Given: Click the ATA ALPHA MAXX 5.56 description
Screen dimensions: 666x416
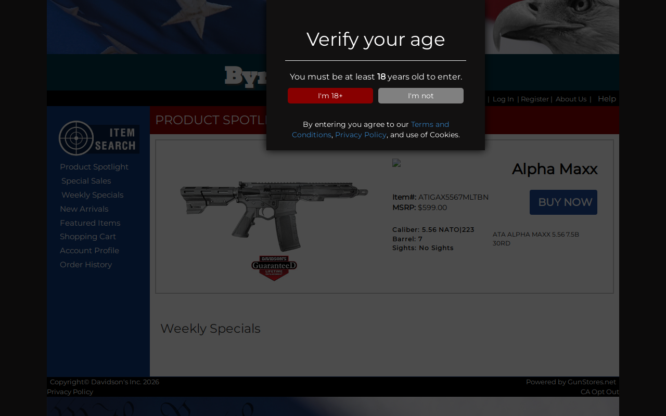Looking at the screenshot, I should [536, 239].
